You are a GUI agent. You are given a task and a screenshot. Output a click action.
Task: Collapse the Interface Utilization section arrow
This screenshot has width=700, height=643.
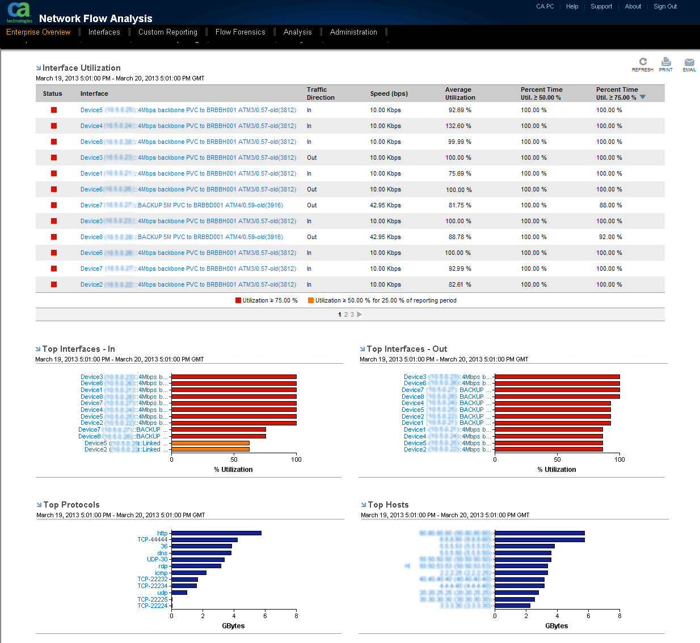39,67
